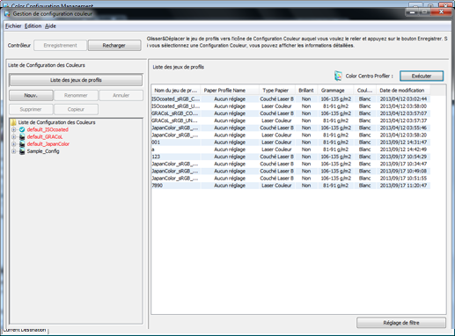This screenshot has height=336, width=455.
Task: Select the default_ISOcoated checkmark icon
Action: coord(22,129)
